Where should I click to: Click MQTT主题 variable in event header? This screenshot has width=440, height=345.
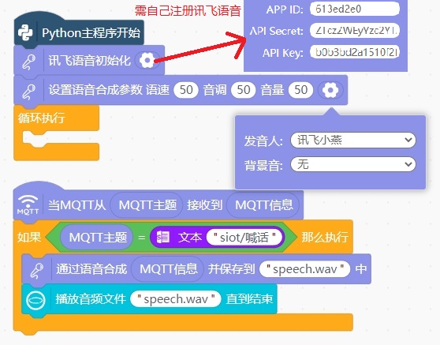pyautogui.click(x=147, y=204)
